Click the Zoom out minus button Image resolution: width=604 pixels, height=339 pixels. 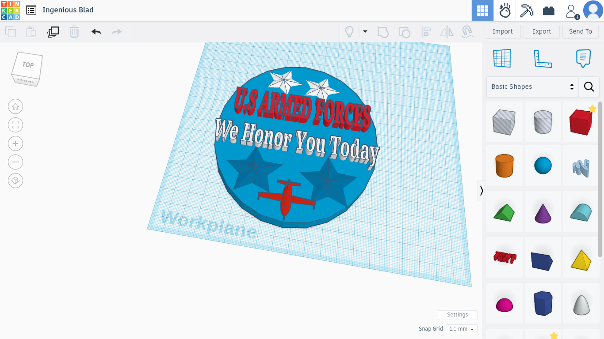tap(15, 162)
